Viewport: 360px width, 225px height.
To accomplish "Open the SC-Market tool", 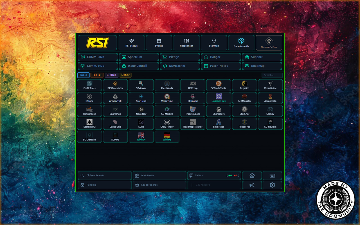I will click(167, 111).
